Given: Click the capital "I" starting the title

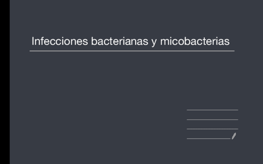Looking at the screenshot, I should coord(33,41).
